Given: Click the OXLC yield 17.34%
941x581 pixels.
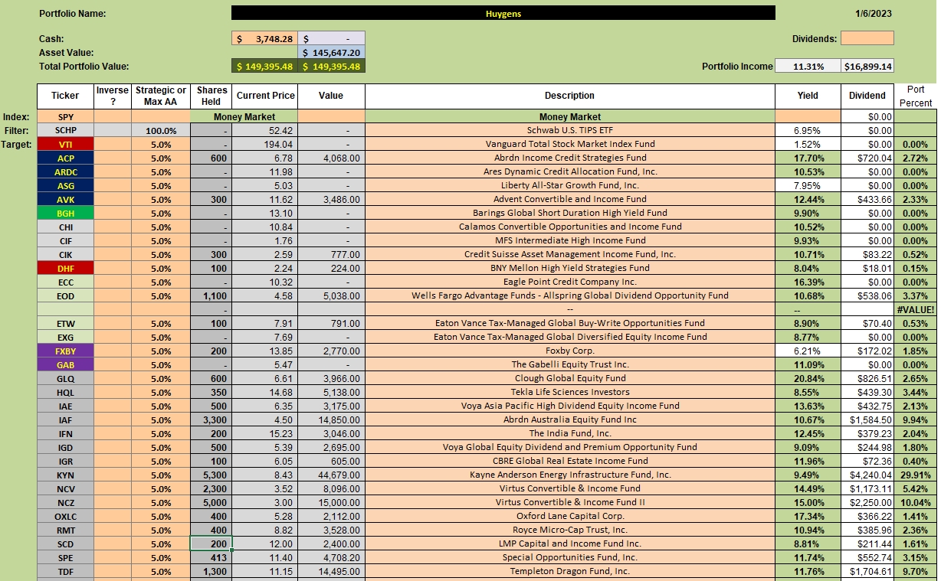Looking at the screenshot, I should click(x=808, y=516).
